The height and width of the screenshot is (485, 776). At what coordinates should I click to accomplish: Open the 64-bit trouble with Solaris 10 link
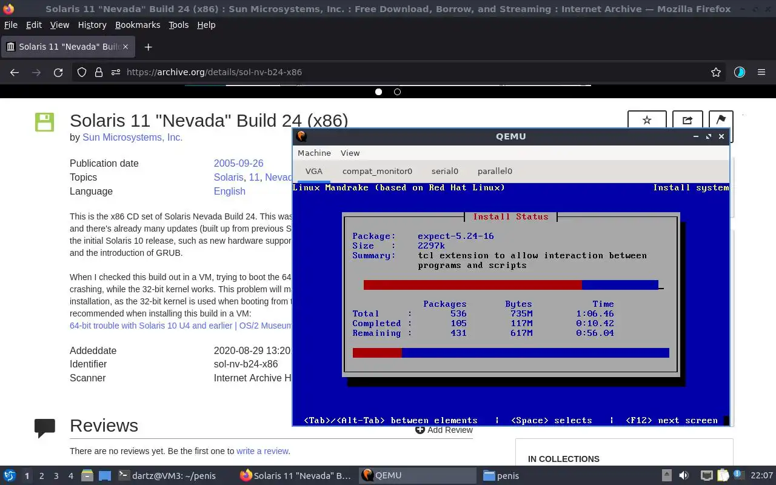point(181,326)
